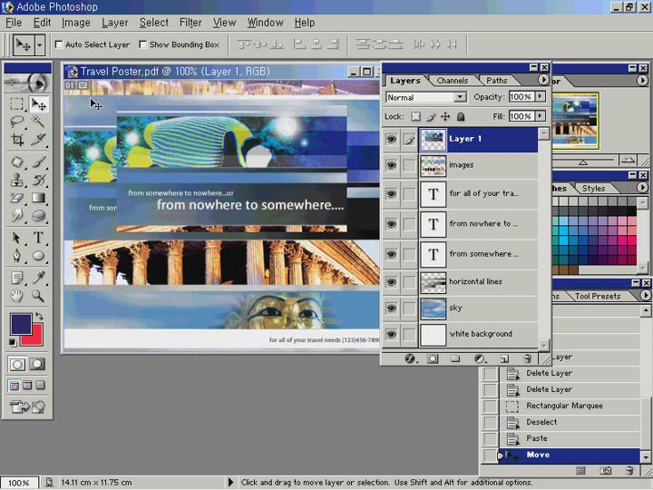
Task: Select the Eraser tool
Action: pyautogui.click(x=16, y=198)
